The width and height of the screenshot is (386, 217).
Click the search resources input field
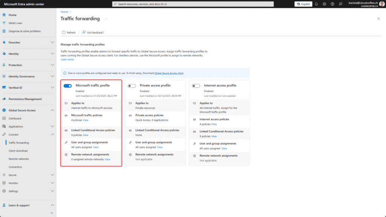tap(193, 4)
